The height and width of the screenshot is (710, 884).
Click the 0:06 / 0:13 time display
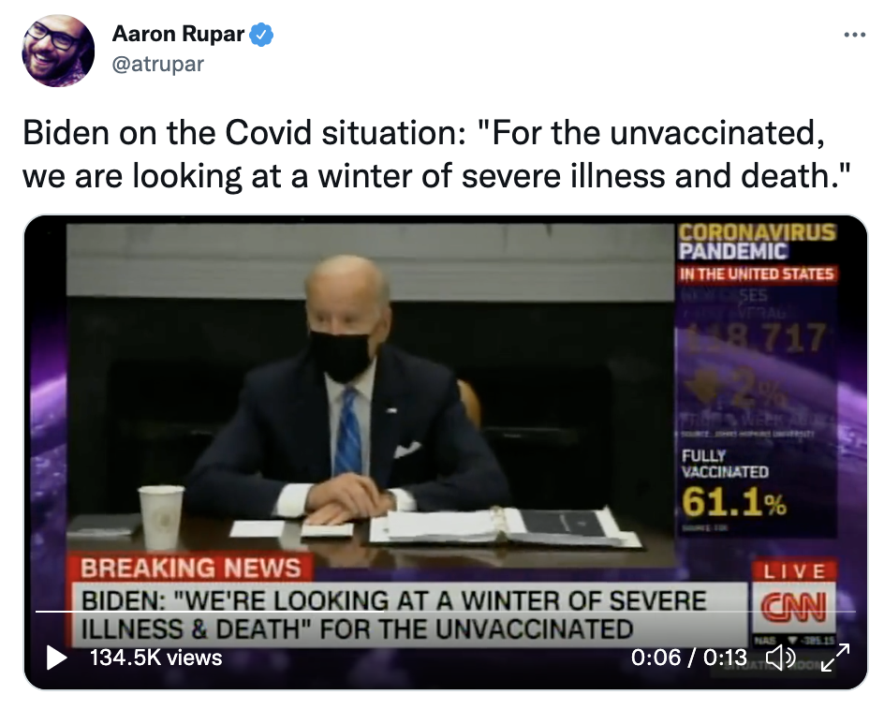point(689,658)
